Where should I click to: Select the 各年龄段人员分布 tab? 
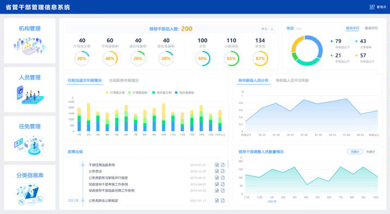tap(253, 81)
